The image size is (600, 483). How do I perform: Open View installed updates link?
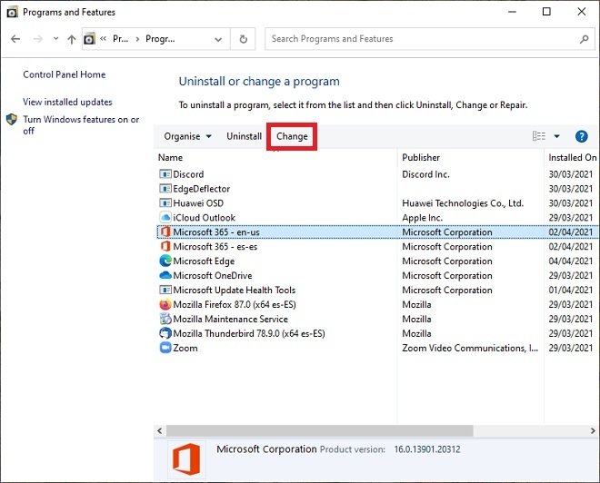[x=67, y=102]
